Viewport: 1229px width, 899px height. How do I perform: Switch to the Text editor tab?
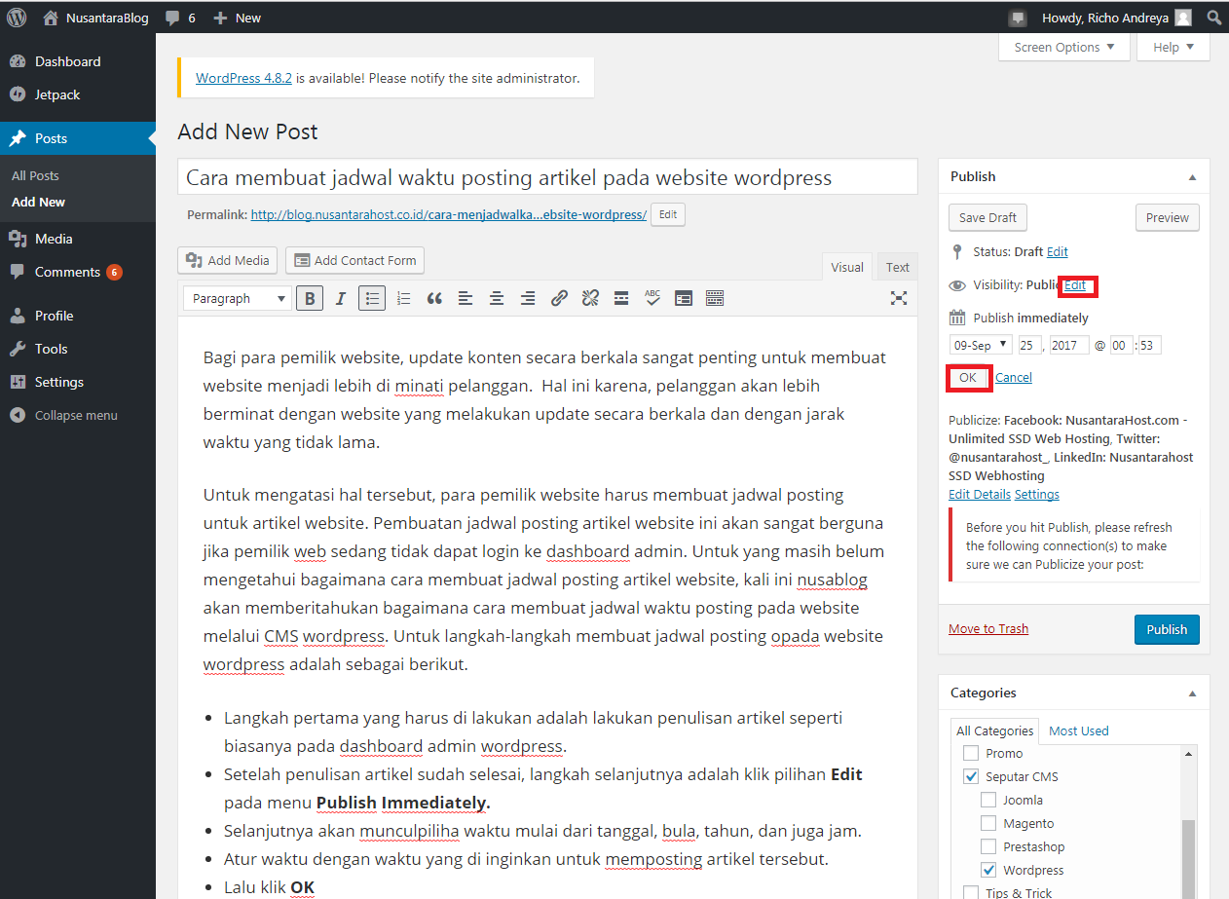(897, 268)
